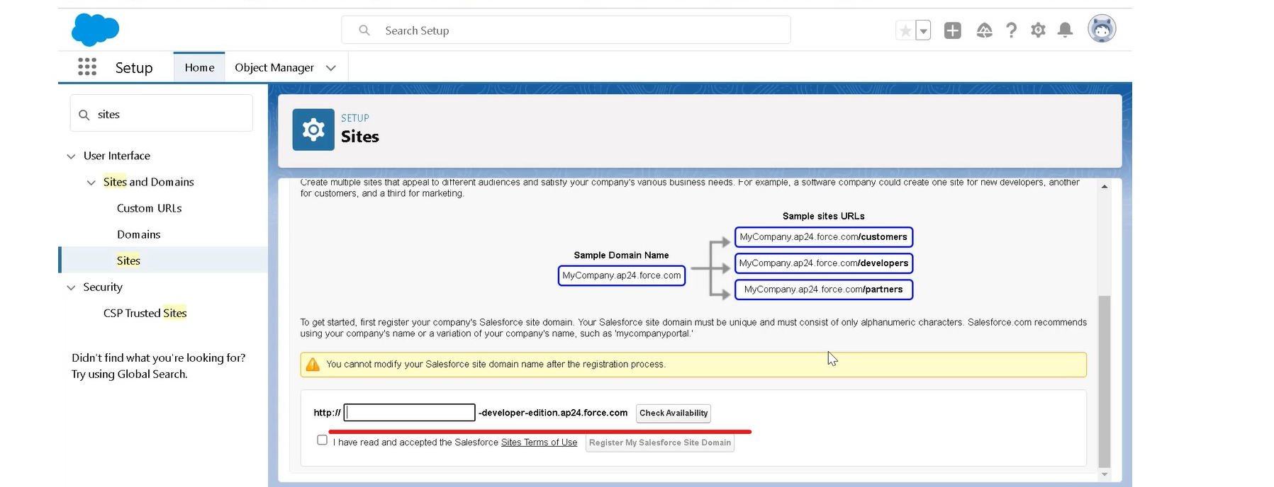The height and width of the screenshot is (487, 1274).
Task: Click the scrollbar down arrow
Action: pos(1105,474)
